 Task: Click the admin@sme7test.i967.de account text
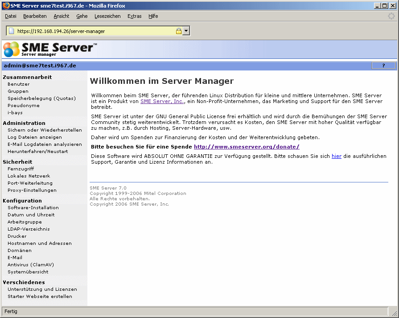point(40,66)
